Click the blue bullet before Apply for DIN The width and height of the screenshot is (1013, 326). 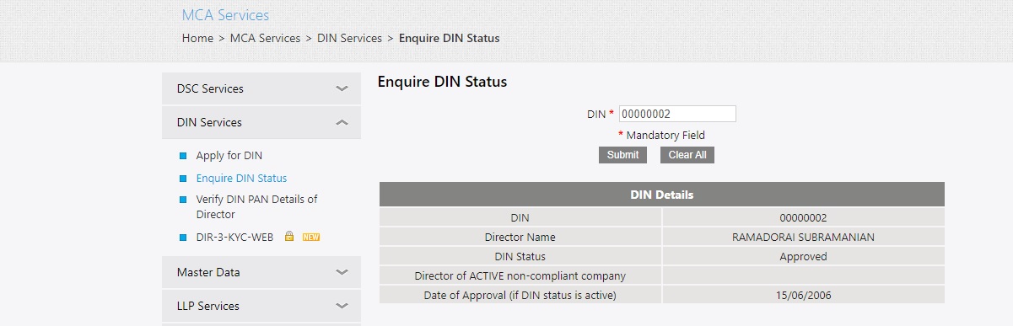coord(182,156)
